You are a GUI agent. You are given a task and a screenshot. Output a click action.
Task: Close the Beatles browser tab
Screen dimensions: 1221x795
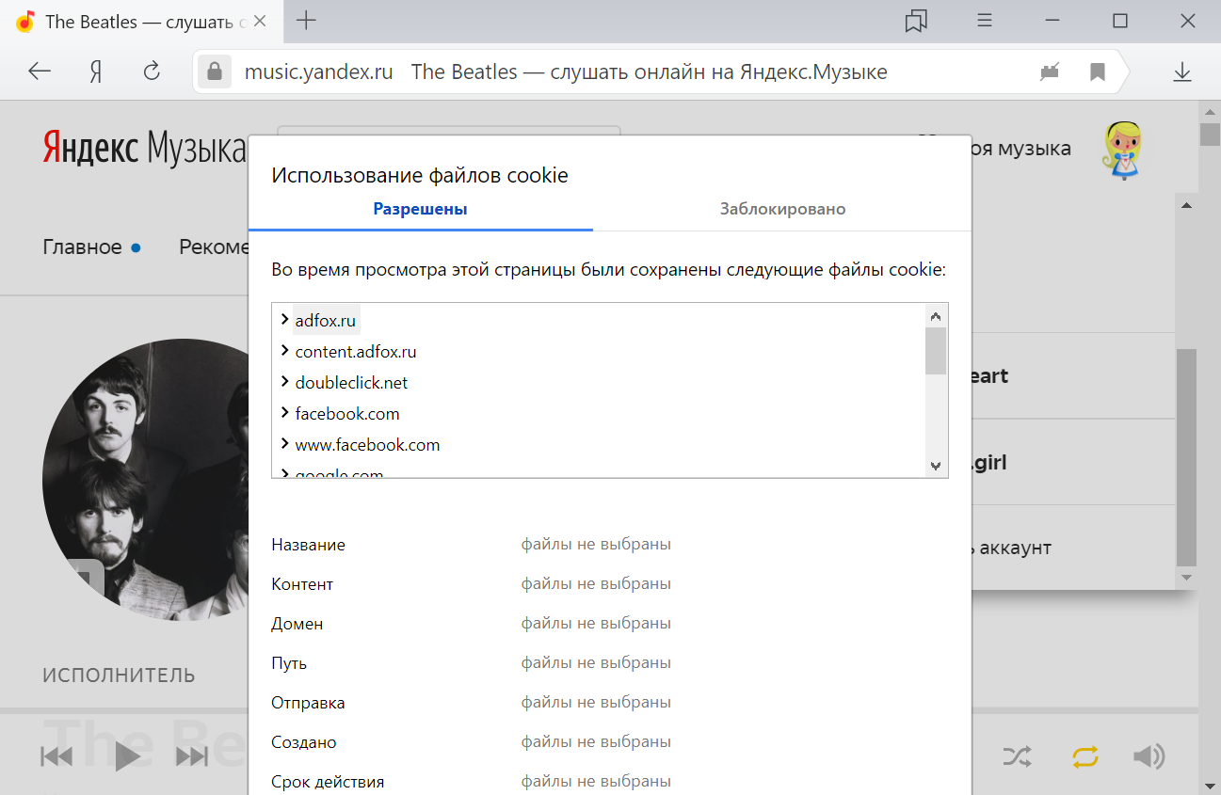point(261,22)
